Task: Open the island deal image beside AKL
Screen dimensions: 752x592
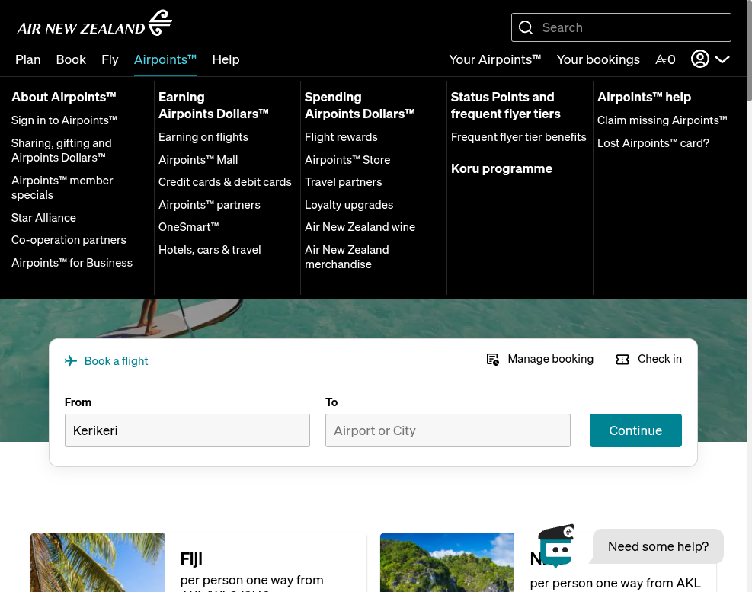Action: pos(447,562)
